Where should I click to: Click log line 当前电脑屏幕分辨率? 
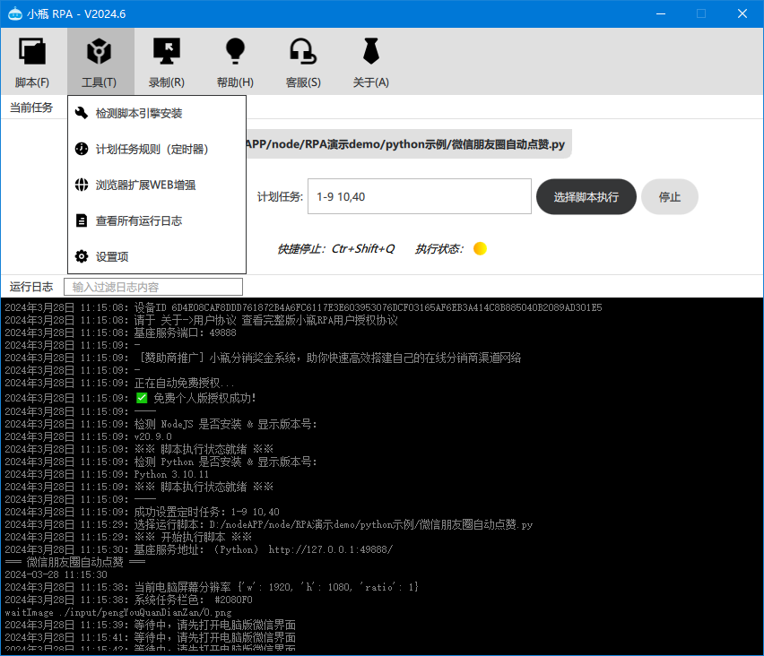[212, 587]
